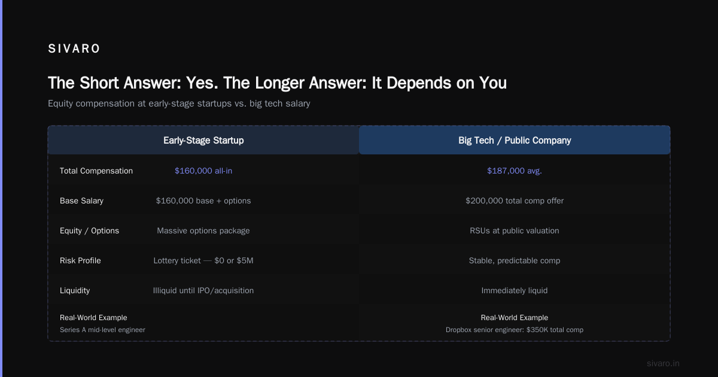Select the '$187,000 avg.' value
This screenshot has width=718, height=377.
[515, 171]
